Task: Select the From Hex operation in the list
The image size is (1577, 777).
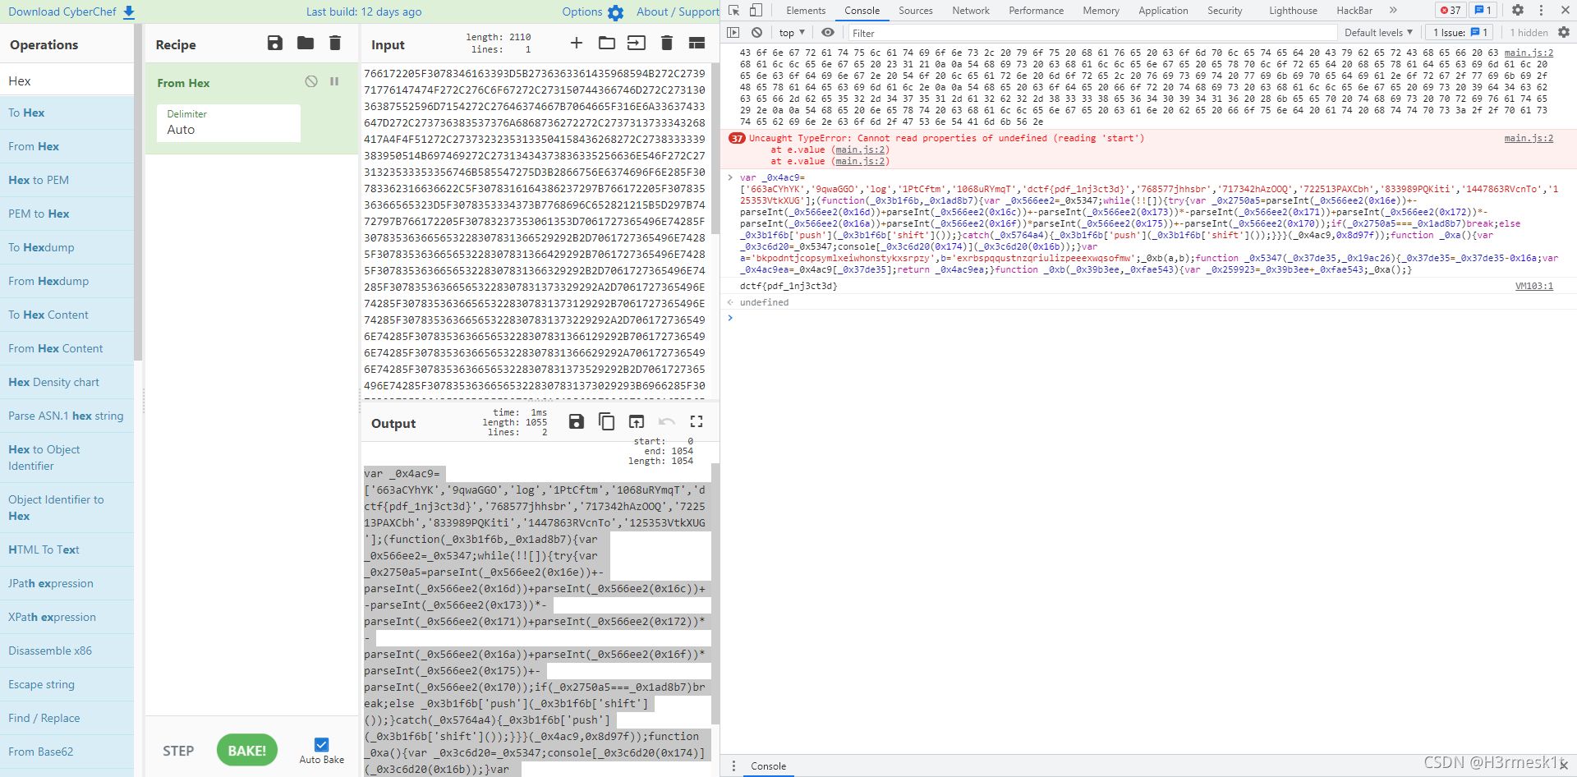Action: pyautogui.click(x=67, y=146)
